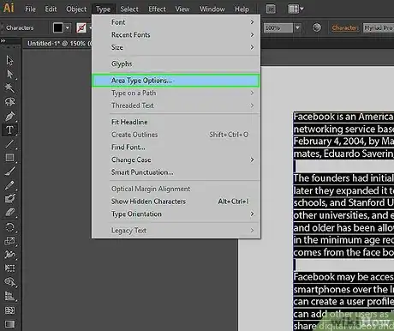Click the 100% opacity field
Image resolution: width=394 pixels, height=331 pixels.
click(278, 27)
